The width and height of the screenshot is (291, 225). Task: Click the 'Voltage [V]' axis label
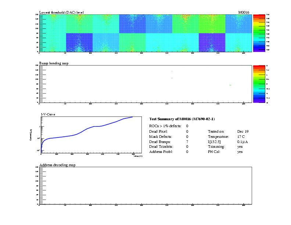click(x=138, y=156)
